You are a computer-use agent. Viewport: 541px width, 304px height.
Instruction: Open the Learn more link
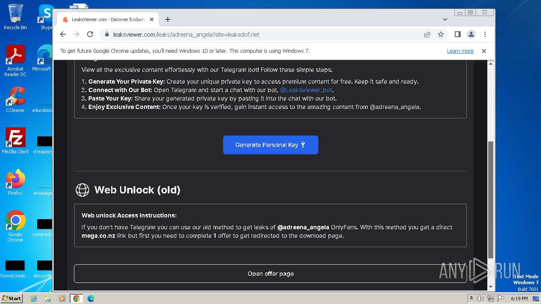tap(460, 51)
